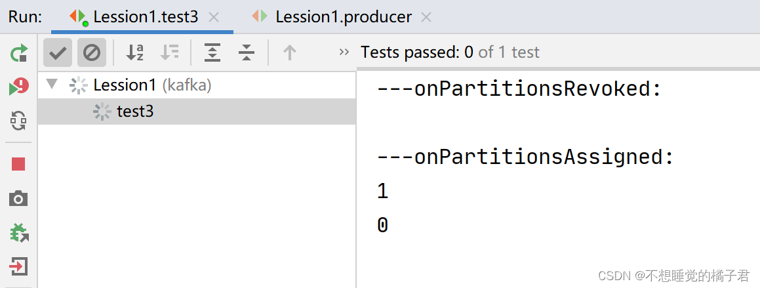Viewport: 760px width, 288px height.
Task: Collapse the Lession1 tree node
Action: tap(52, 85)
